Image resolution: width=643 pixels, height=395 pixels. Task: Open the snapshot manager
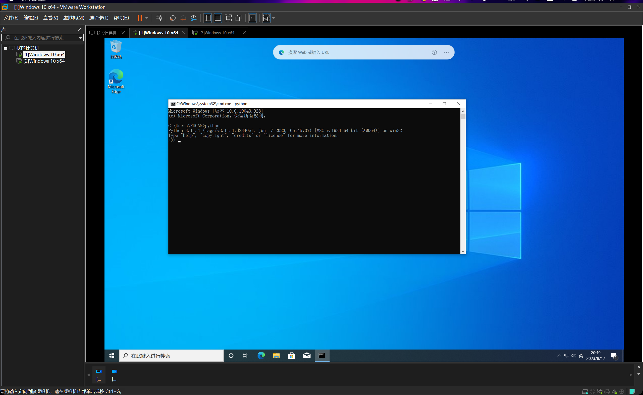[194, 18]
